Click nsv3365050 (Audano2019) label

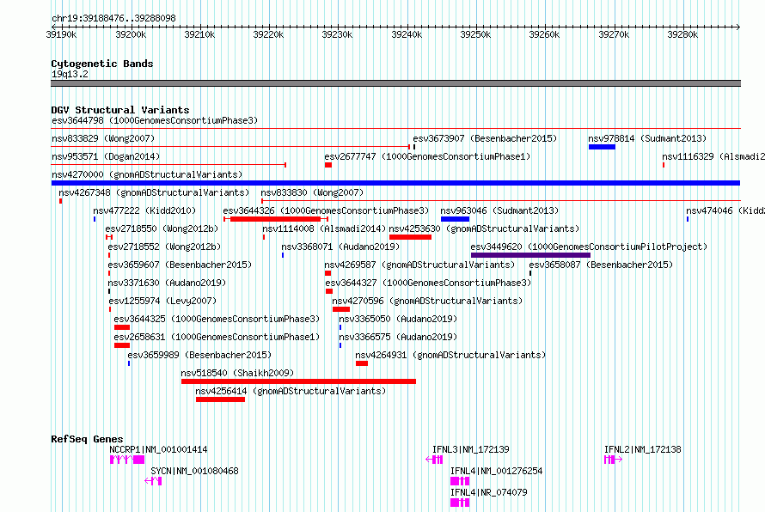398,319
